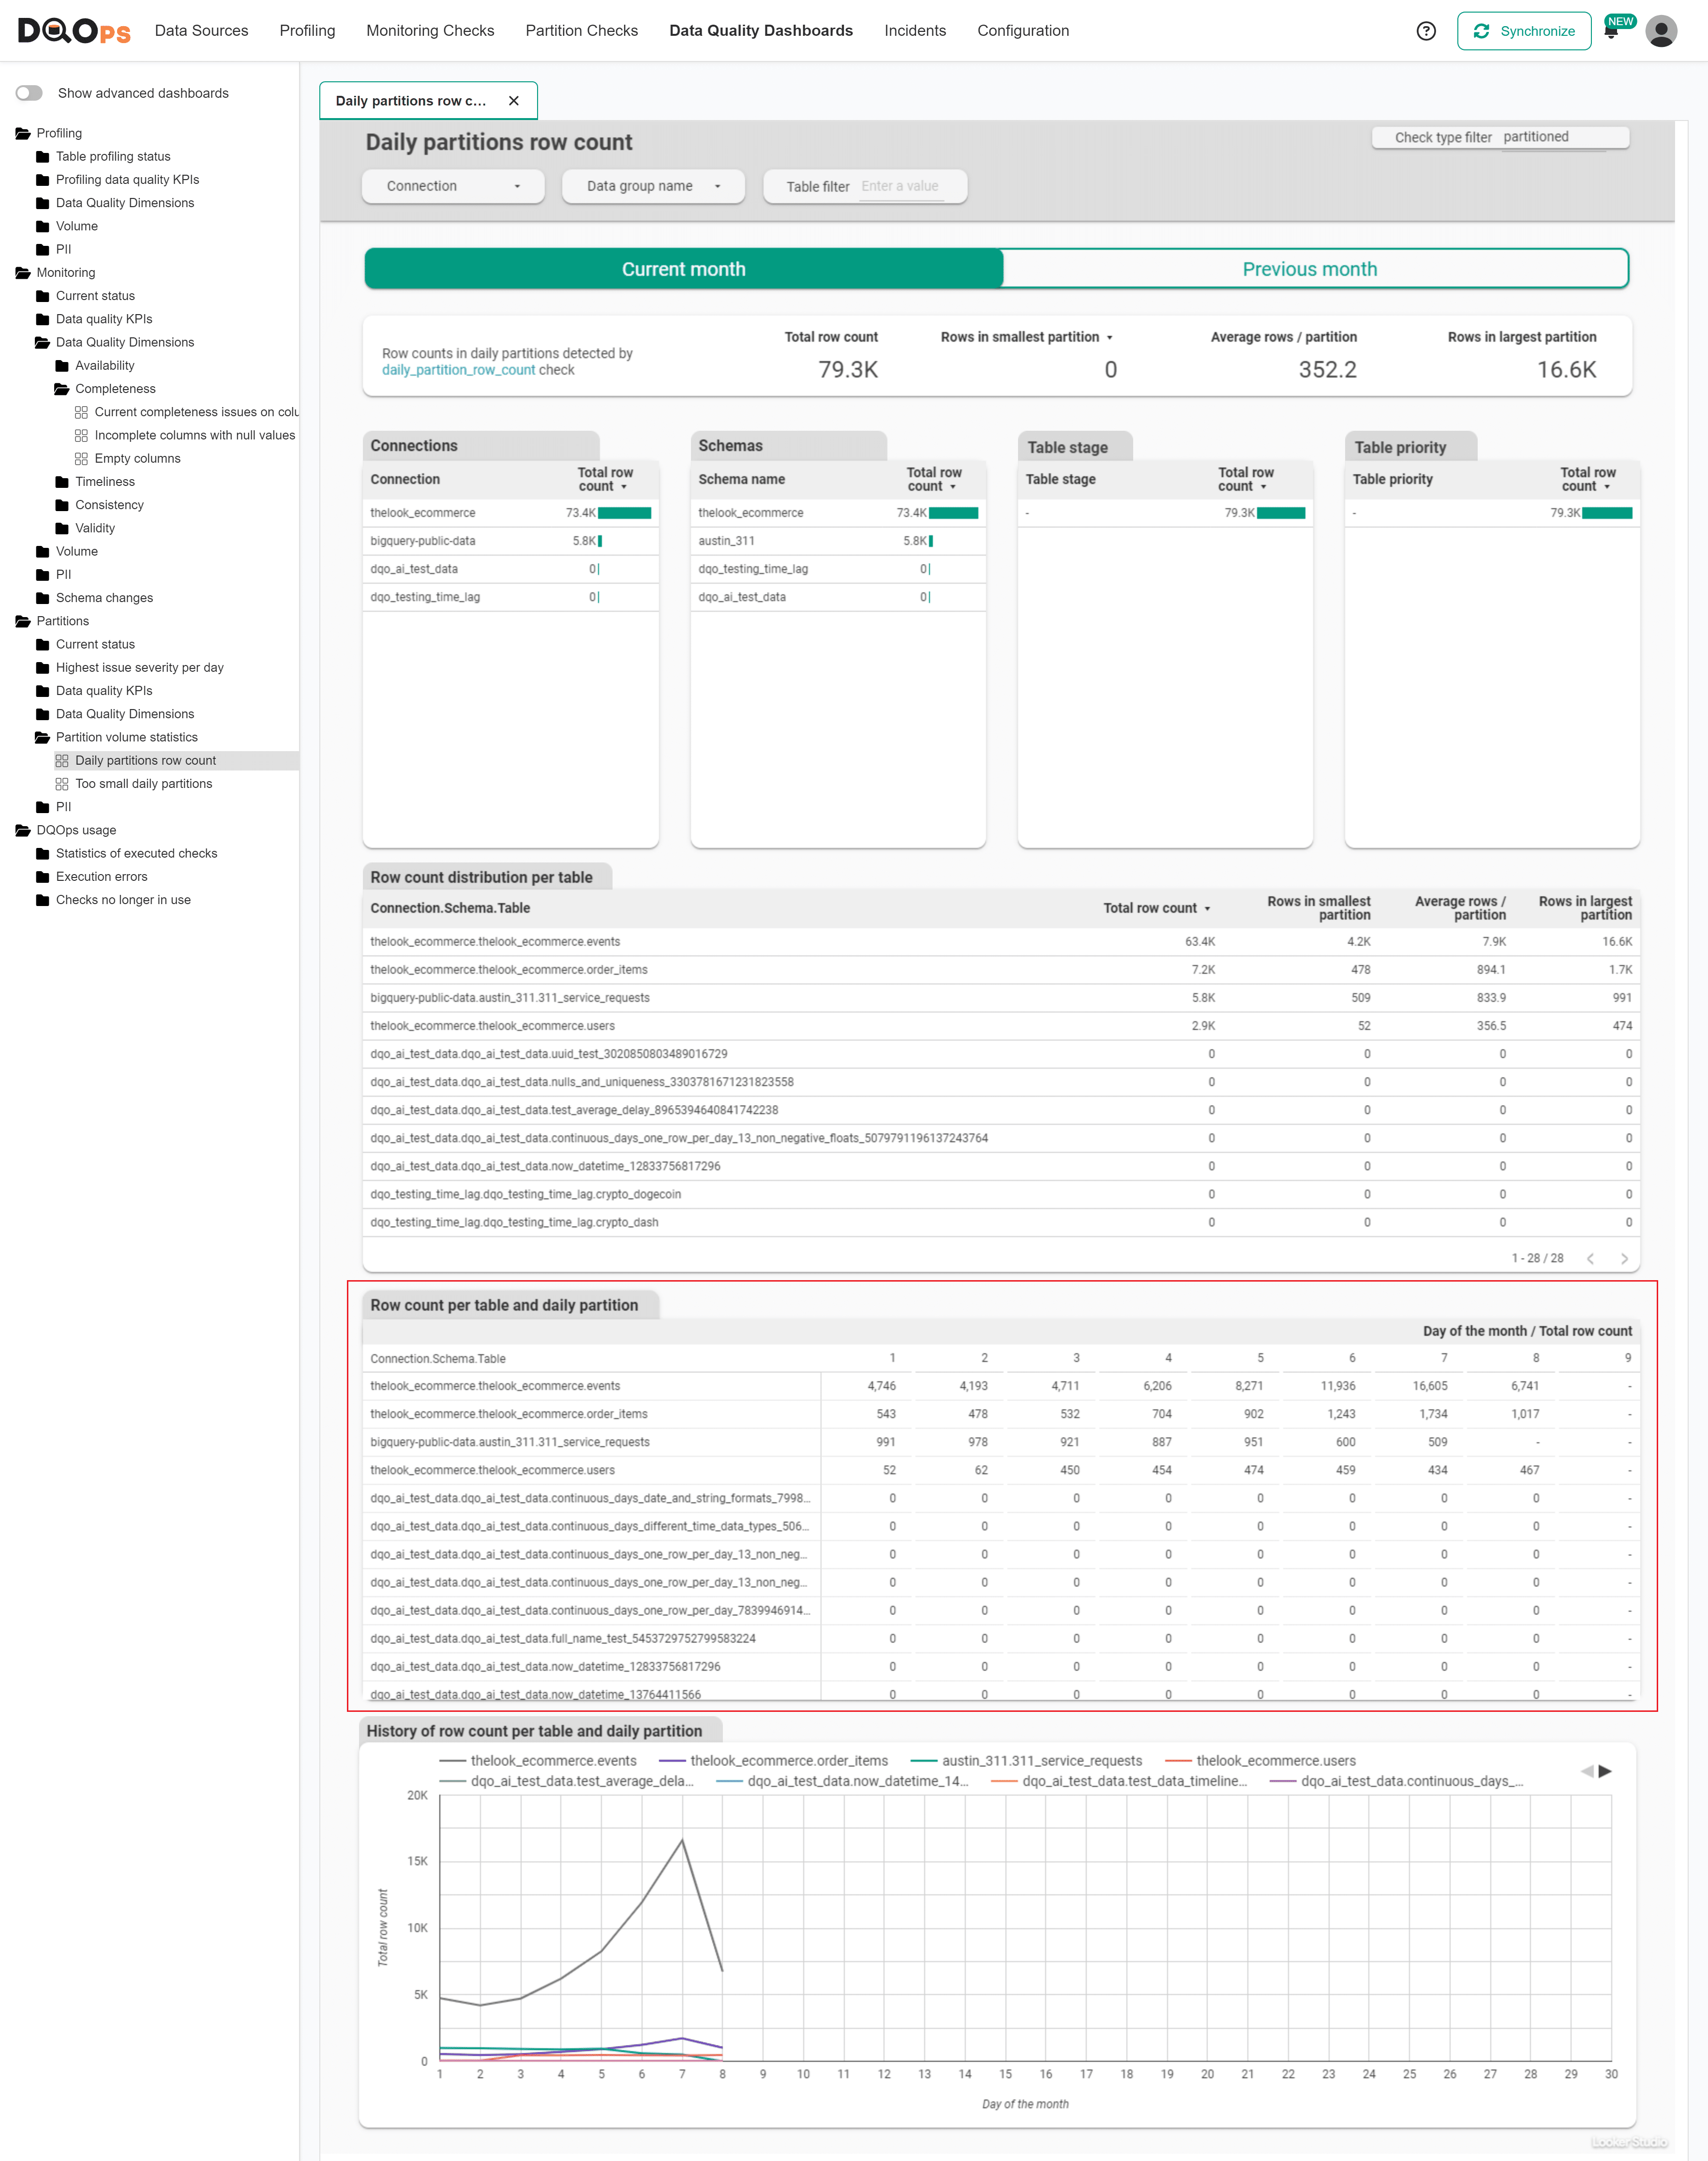Go to next page in row count distribution table
This screenshot has height=2161, width=1708.
[x=1624, y=1259]
